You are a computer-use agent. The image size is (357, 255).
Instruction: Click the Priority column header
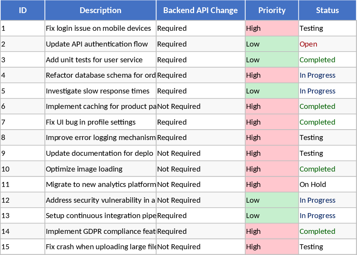pyautogui.click(x=272, y=10)
